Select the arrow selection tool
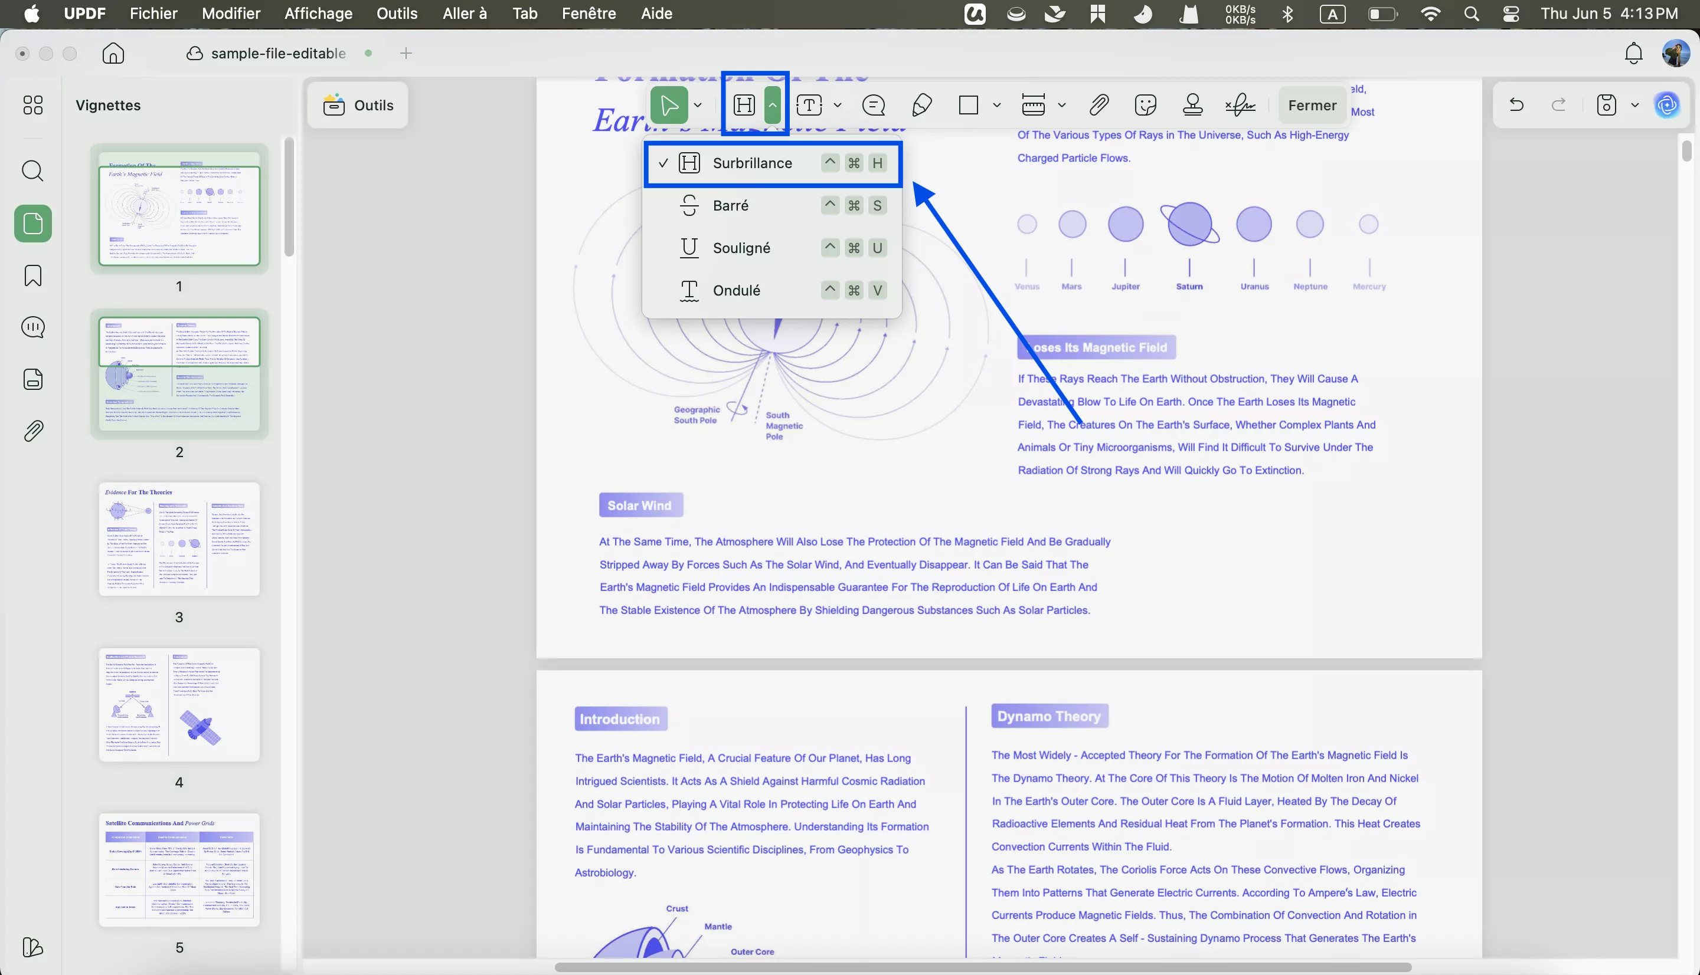The image size is (1700, 975). (x=669, y=105)
